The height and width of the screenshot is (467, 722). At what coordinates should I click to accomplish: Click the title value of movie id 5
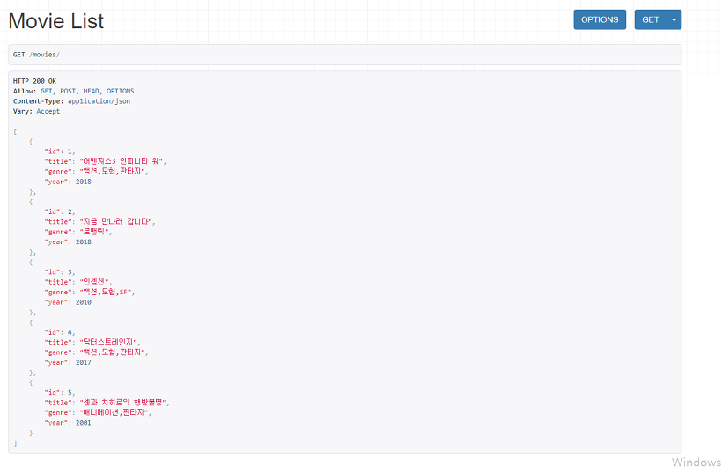(x=123, y=403)
